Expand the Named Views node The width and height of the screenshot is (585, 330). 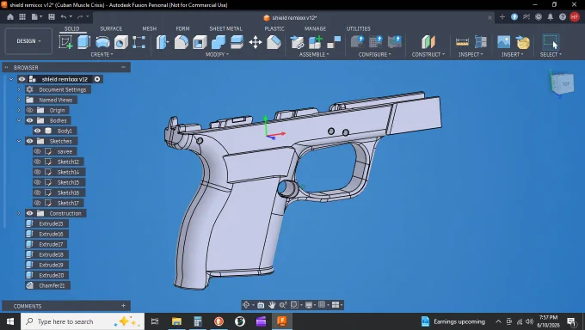pyautogui.click(x=19, y=100)
